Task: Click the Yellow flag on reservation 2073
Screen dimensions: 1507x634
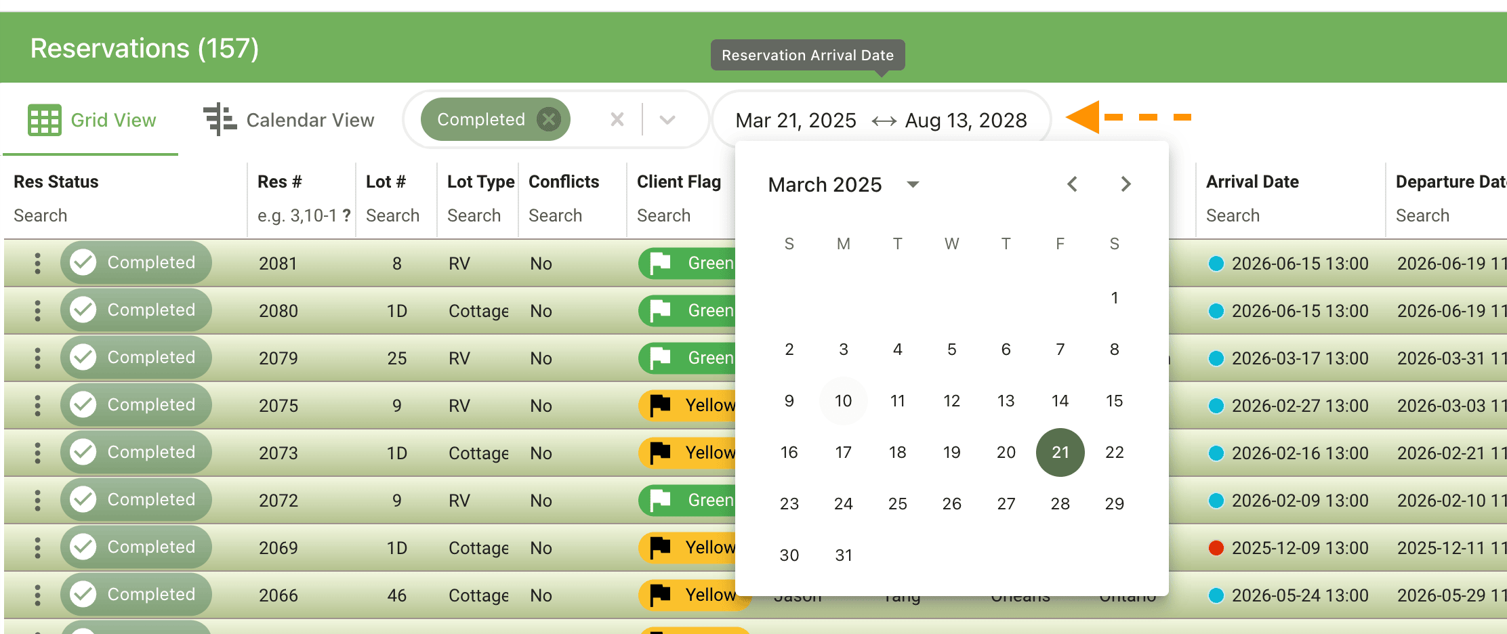Action: point(688,452)
